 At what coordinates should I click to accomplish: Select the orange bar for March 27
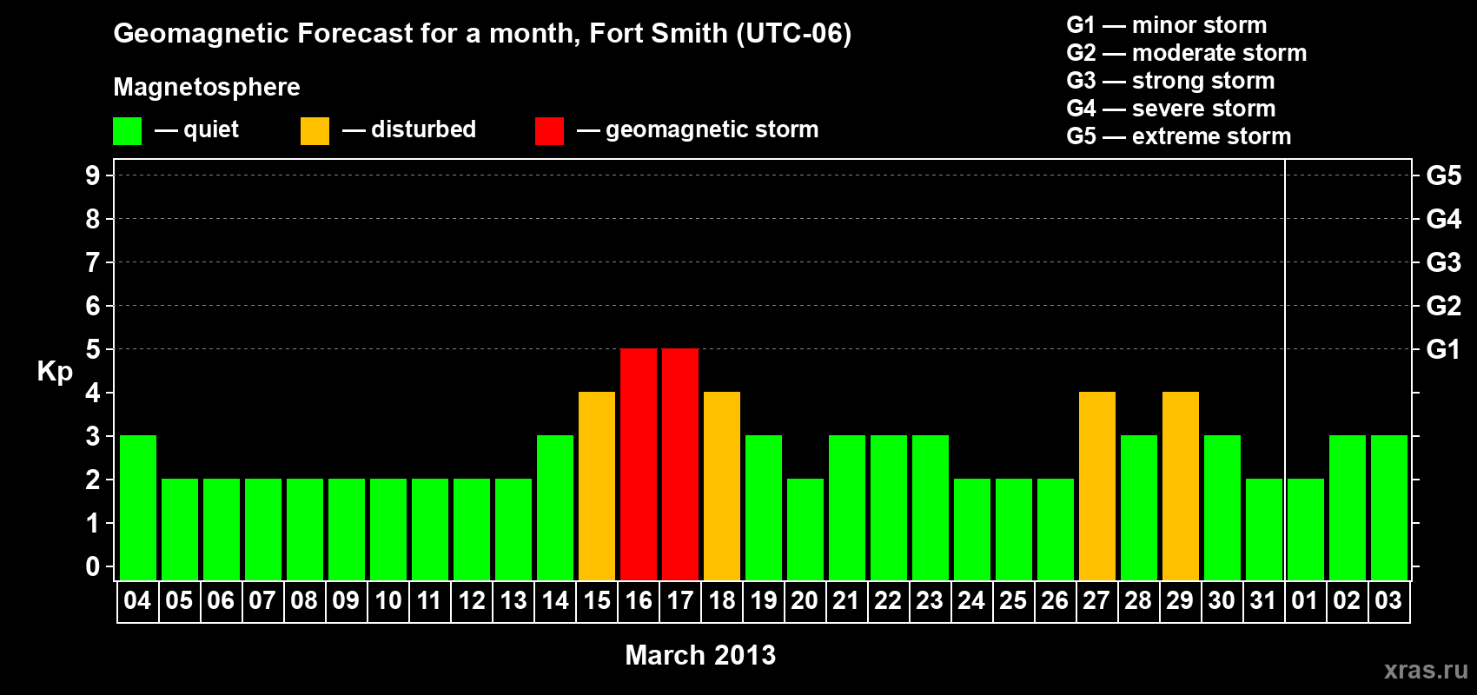pyautogui.click(x=1097, y=486)
